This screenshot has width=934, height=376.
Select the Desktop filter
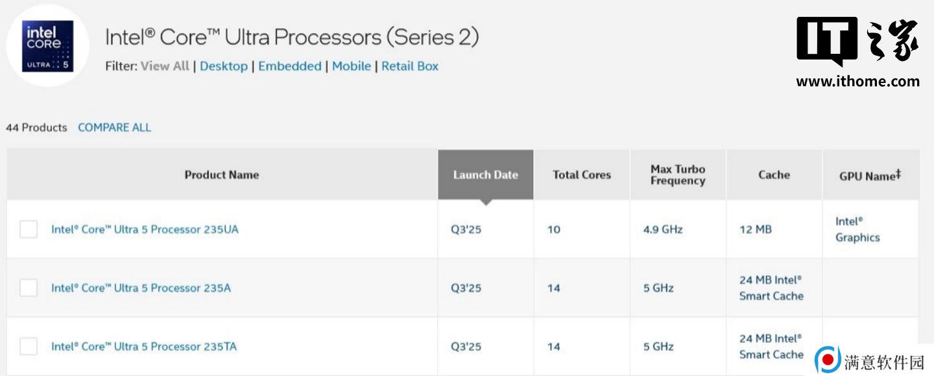pyautogui.click(x=223, y=66)
